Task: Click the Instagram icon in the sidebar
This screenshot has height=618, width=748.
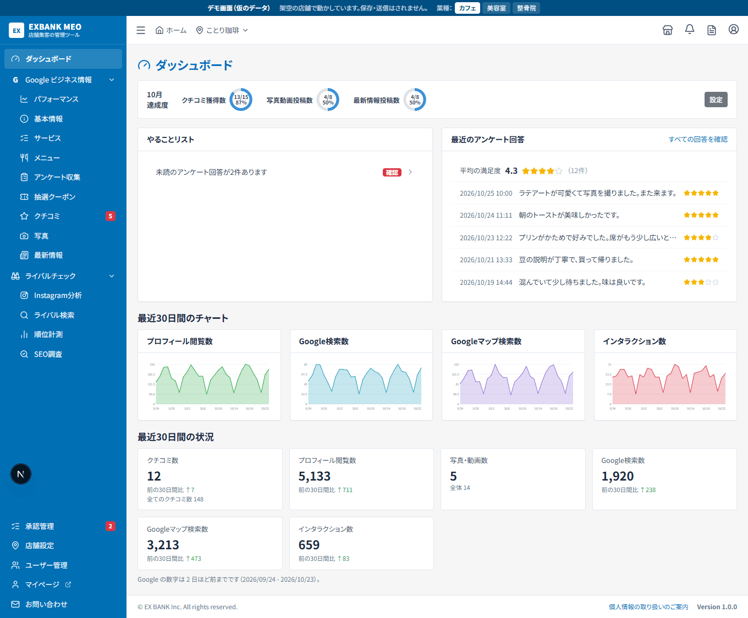Action: coord(24,295)
